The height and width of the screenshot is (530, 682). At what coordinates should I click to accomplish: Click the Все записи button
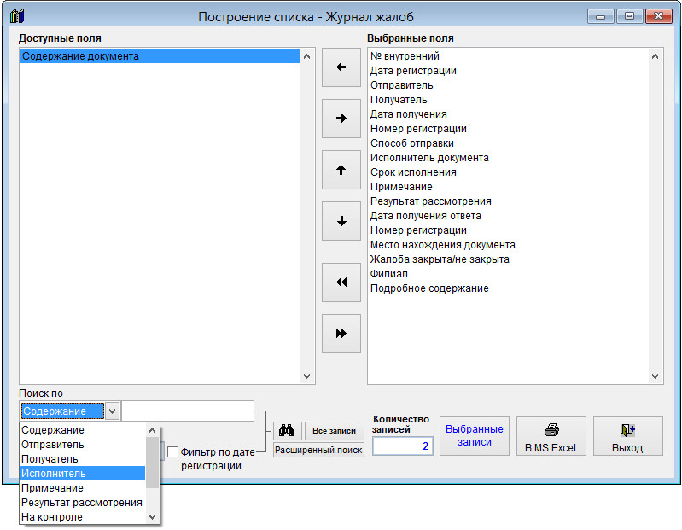[334, 430]
